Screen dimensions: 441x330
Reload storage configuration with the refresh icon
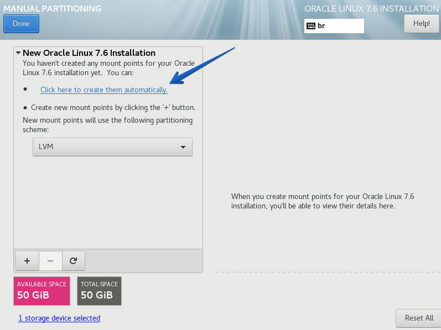pyautogui.click(x=73, y=260)
